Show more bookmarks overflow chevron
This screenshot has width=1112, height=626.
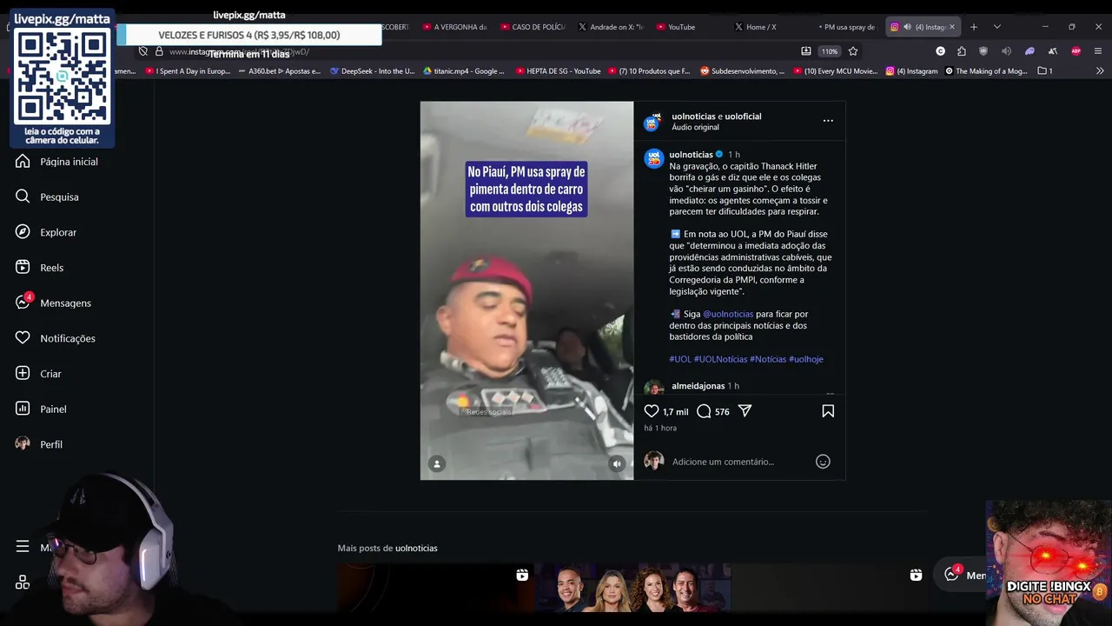(1101, 71)
